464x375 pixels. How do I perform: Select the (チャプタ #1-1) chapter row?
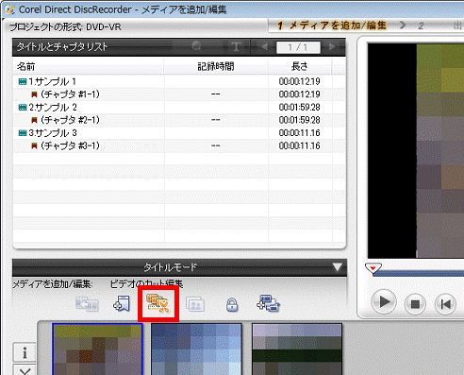pyautogui.click(x=179, y=94)
